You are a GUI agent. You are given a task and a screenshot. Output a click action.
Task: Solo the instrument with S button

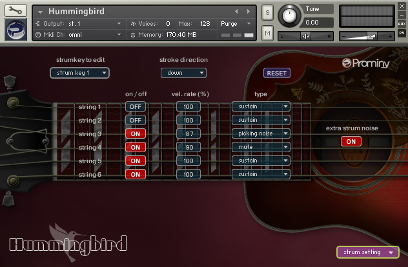click(x=268, y=12)
